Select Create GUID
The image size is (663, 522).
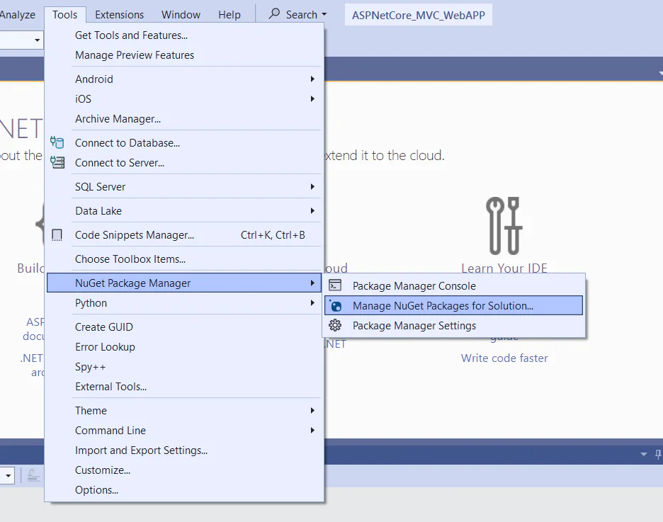tap(184, 327)
